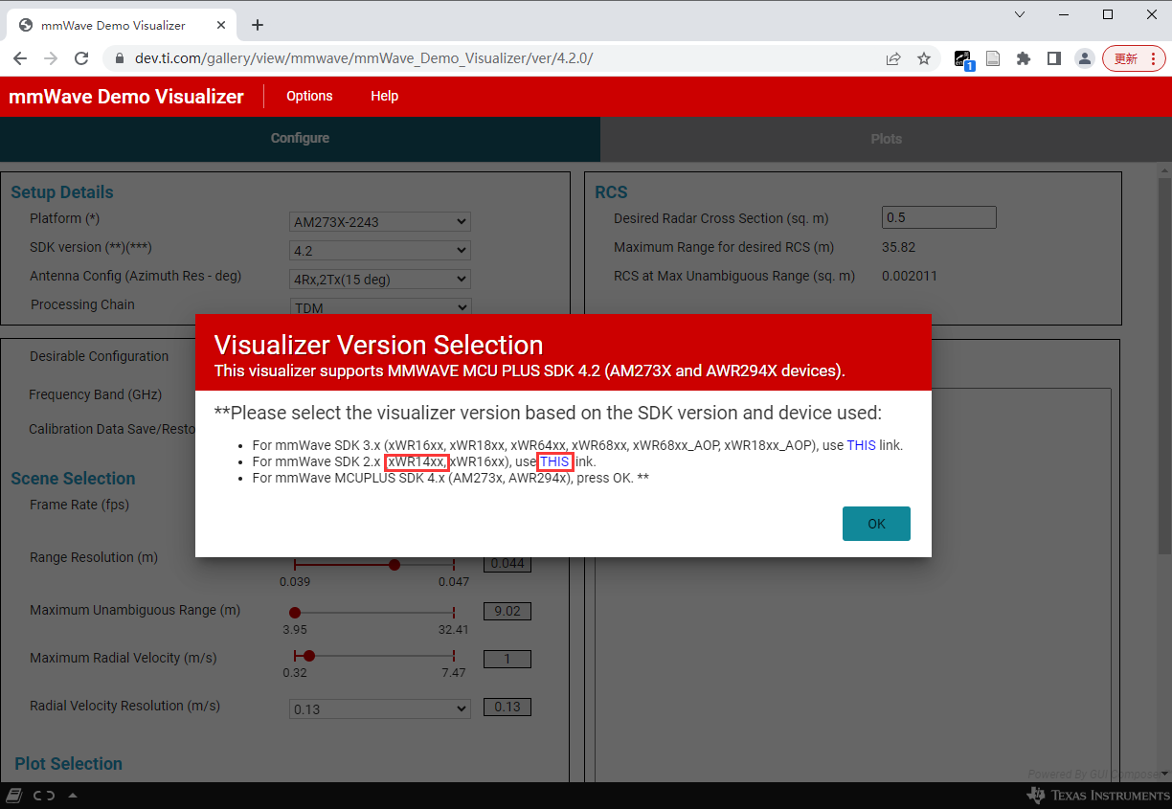Image resolution: width=1172 pixels, height=809 pixels.
Task: Open the extensions puzzle icon
Action: 1023,58
